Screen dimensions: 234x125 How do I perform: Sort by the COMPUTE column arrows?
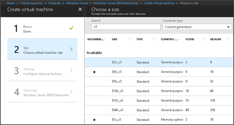pos(179,39)
